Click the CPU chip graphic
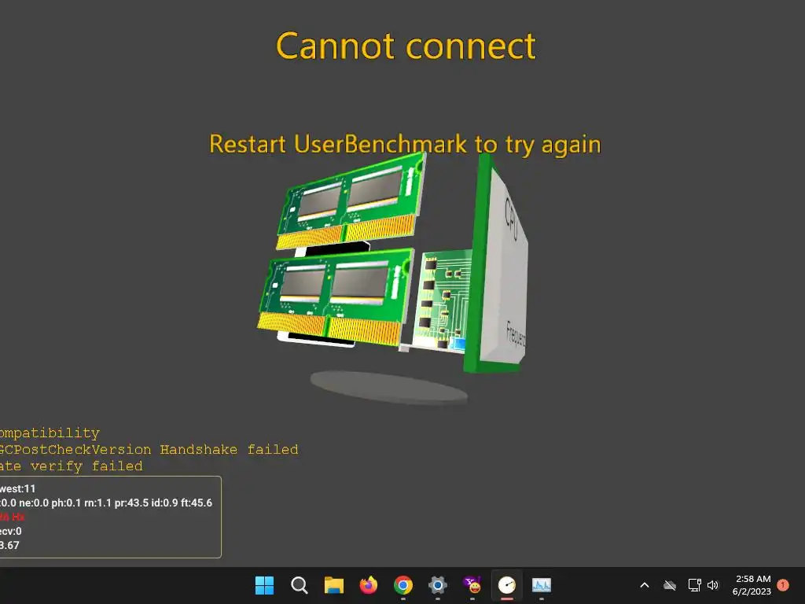 pyautogui.click(x=497, y=264)
